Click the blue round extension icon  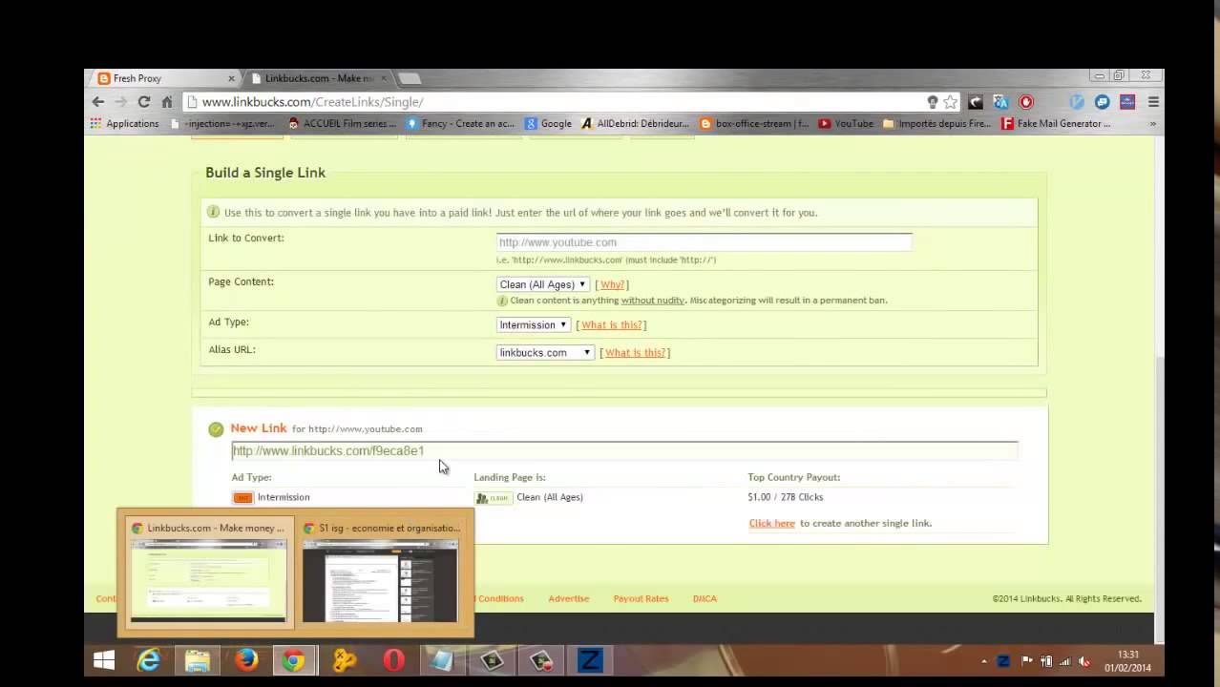pyautogui.click(x=1102, y=102)
